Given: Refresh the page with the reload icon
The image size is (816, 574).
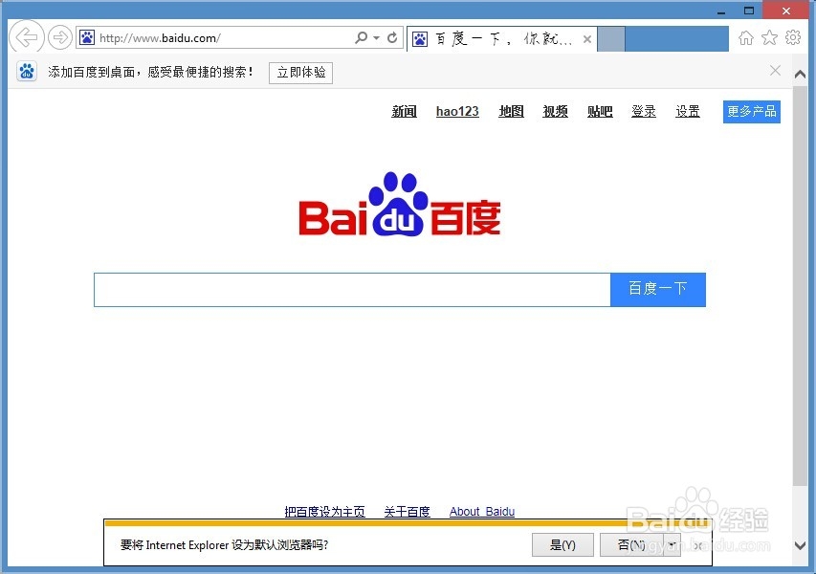Looking at the screenshot, I should pos(393,37).
